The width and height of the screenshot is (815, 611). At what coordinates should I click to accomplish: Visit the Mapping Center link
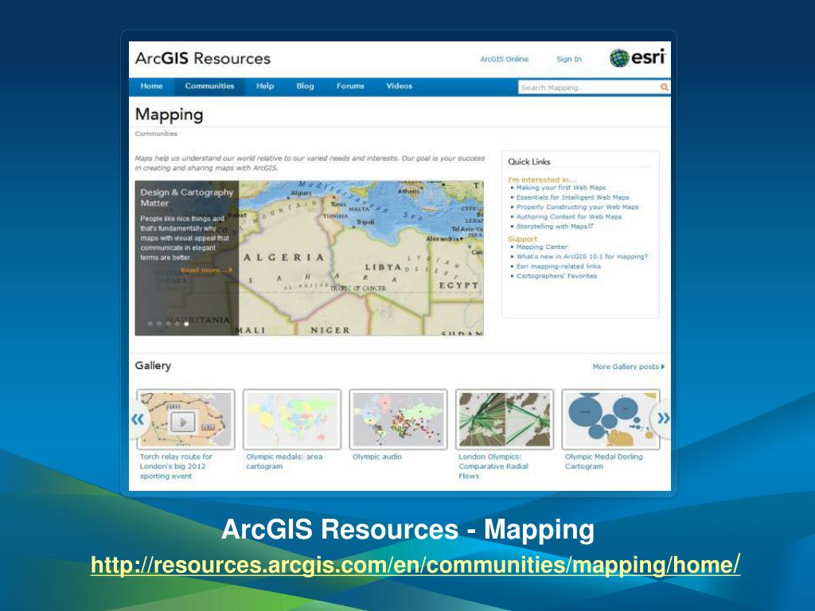coord(541,247)
